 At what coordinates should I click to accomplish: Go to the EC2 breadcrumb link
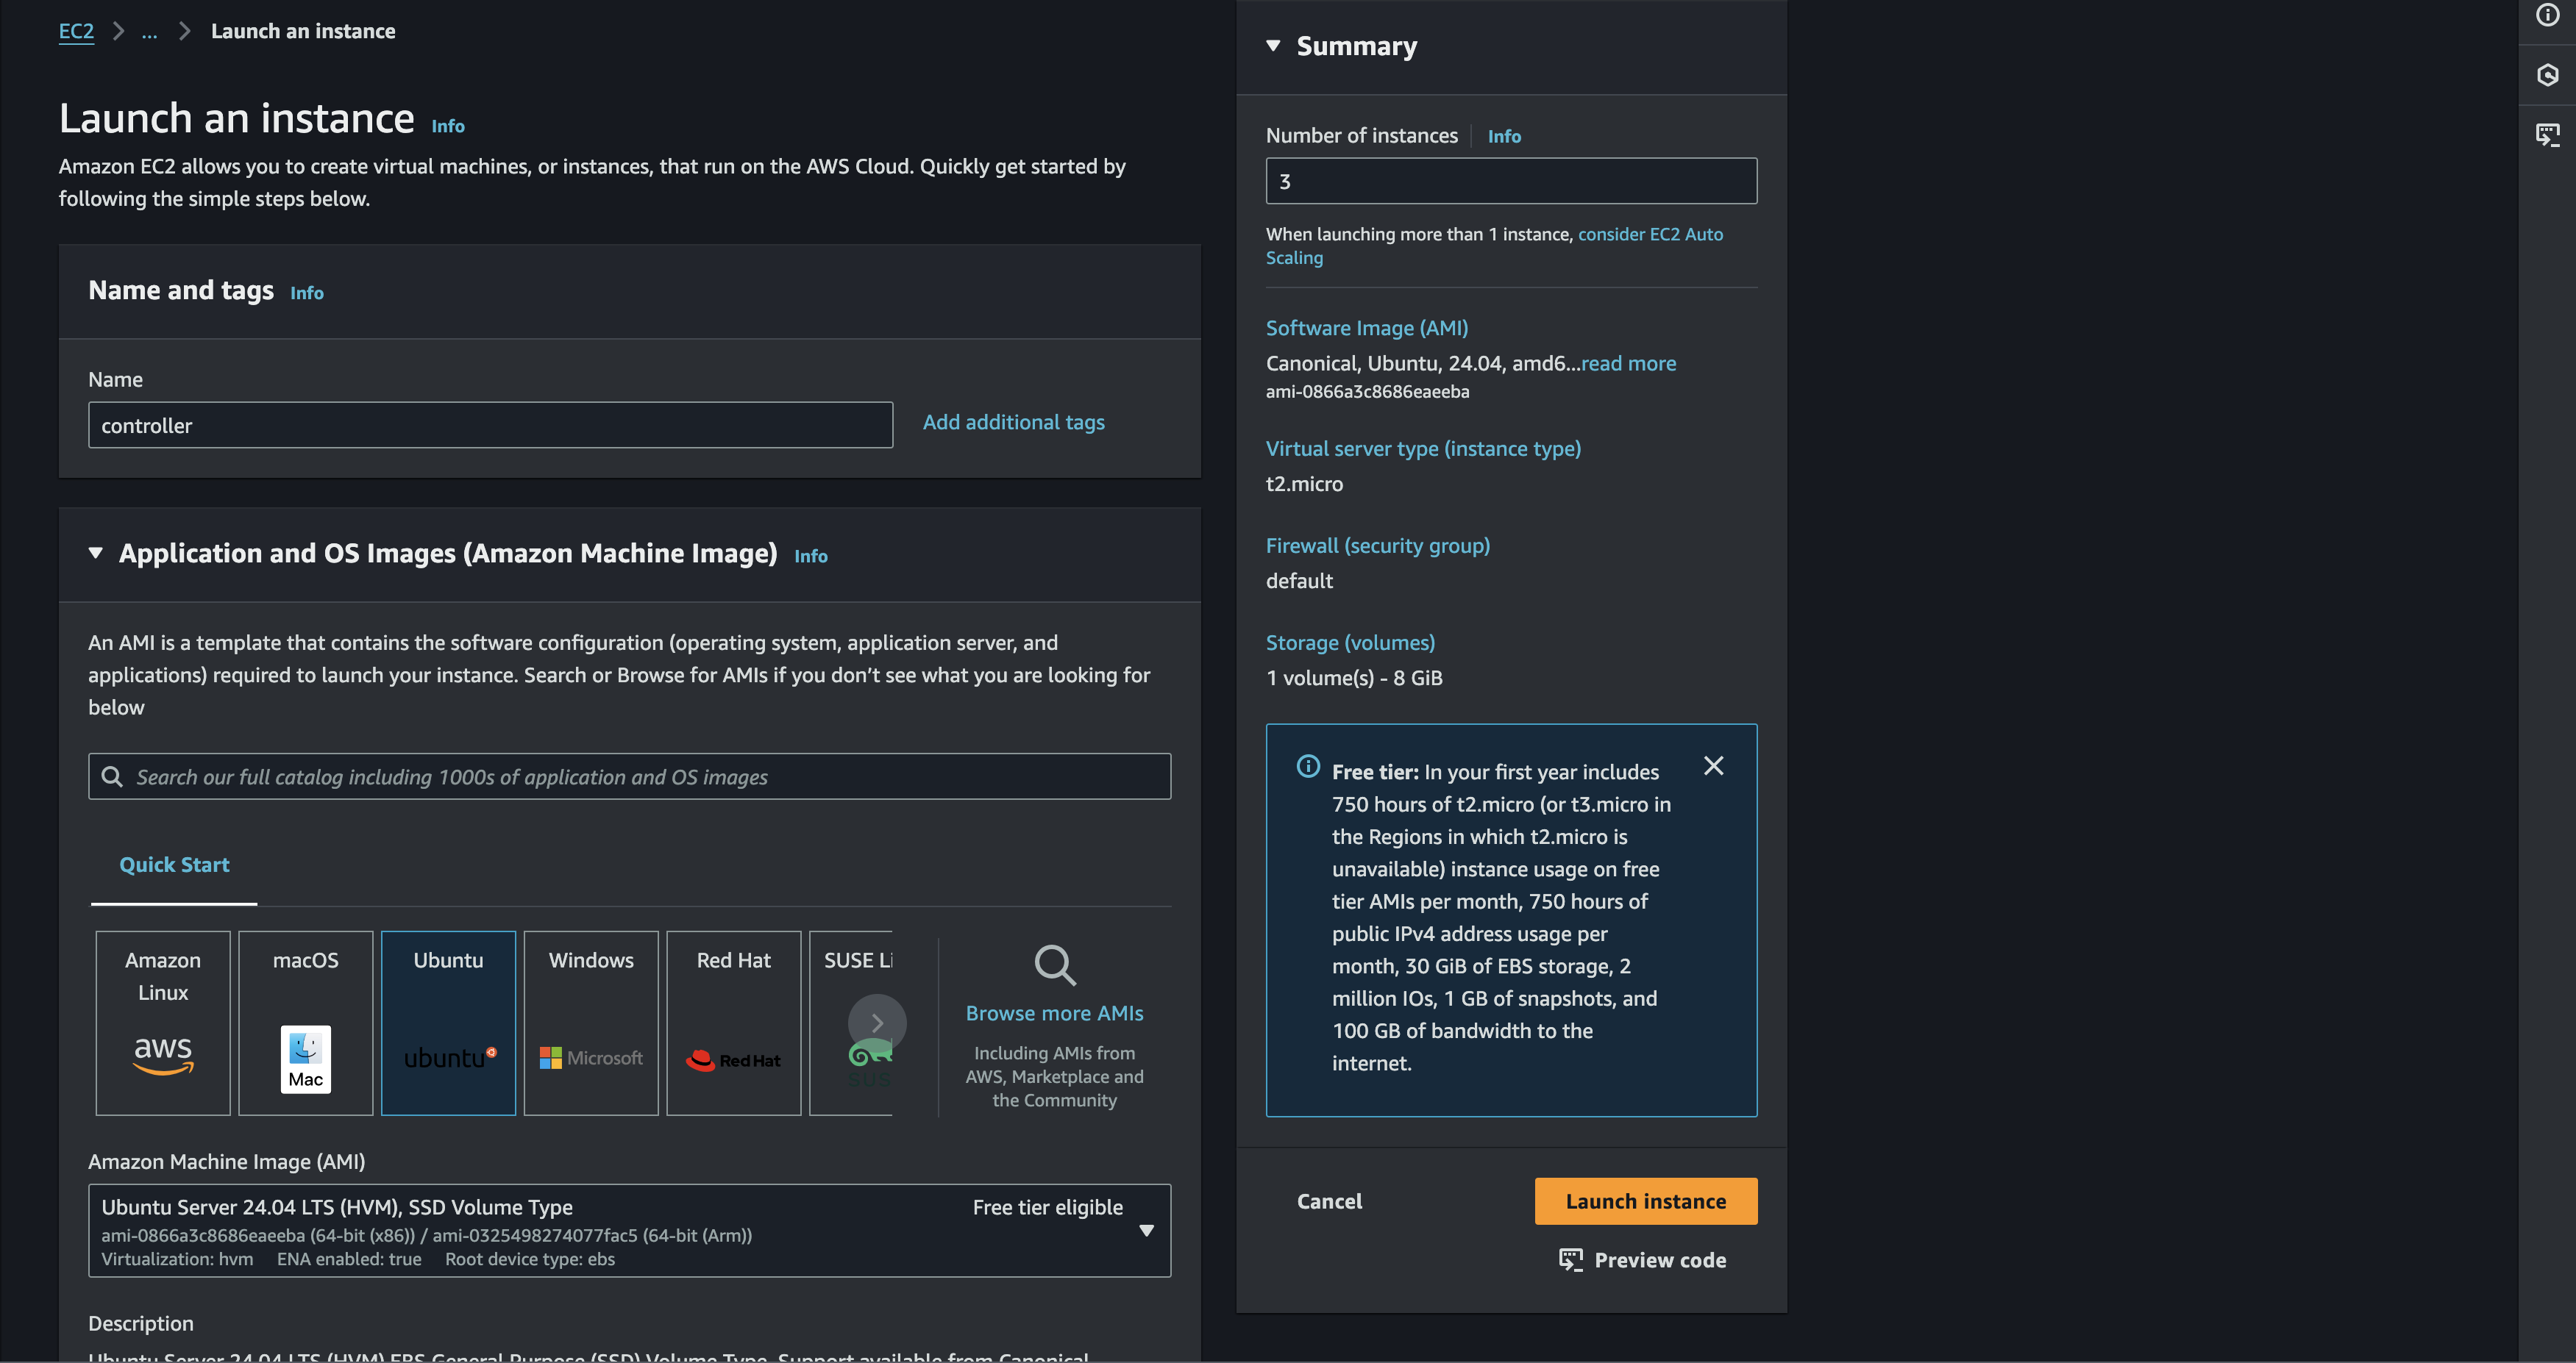pos(76,31)
